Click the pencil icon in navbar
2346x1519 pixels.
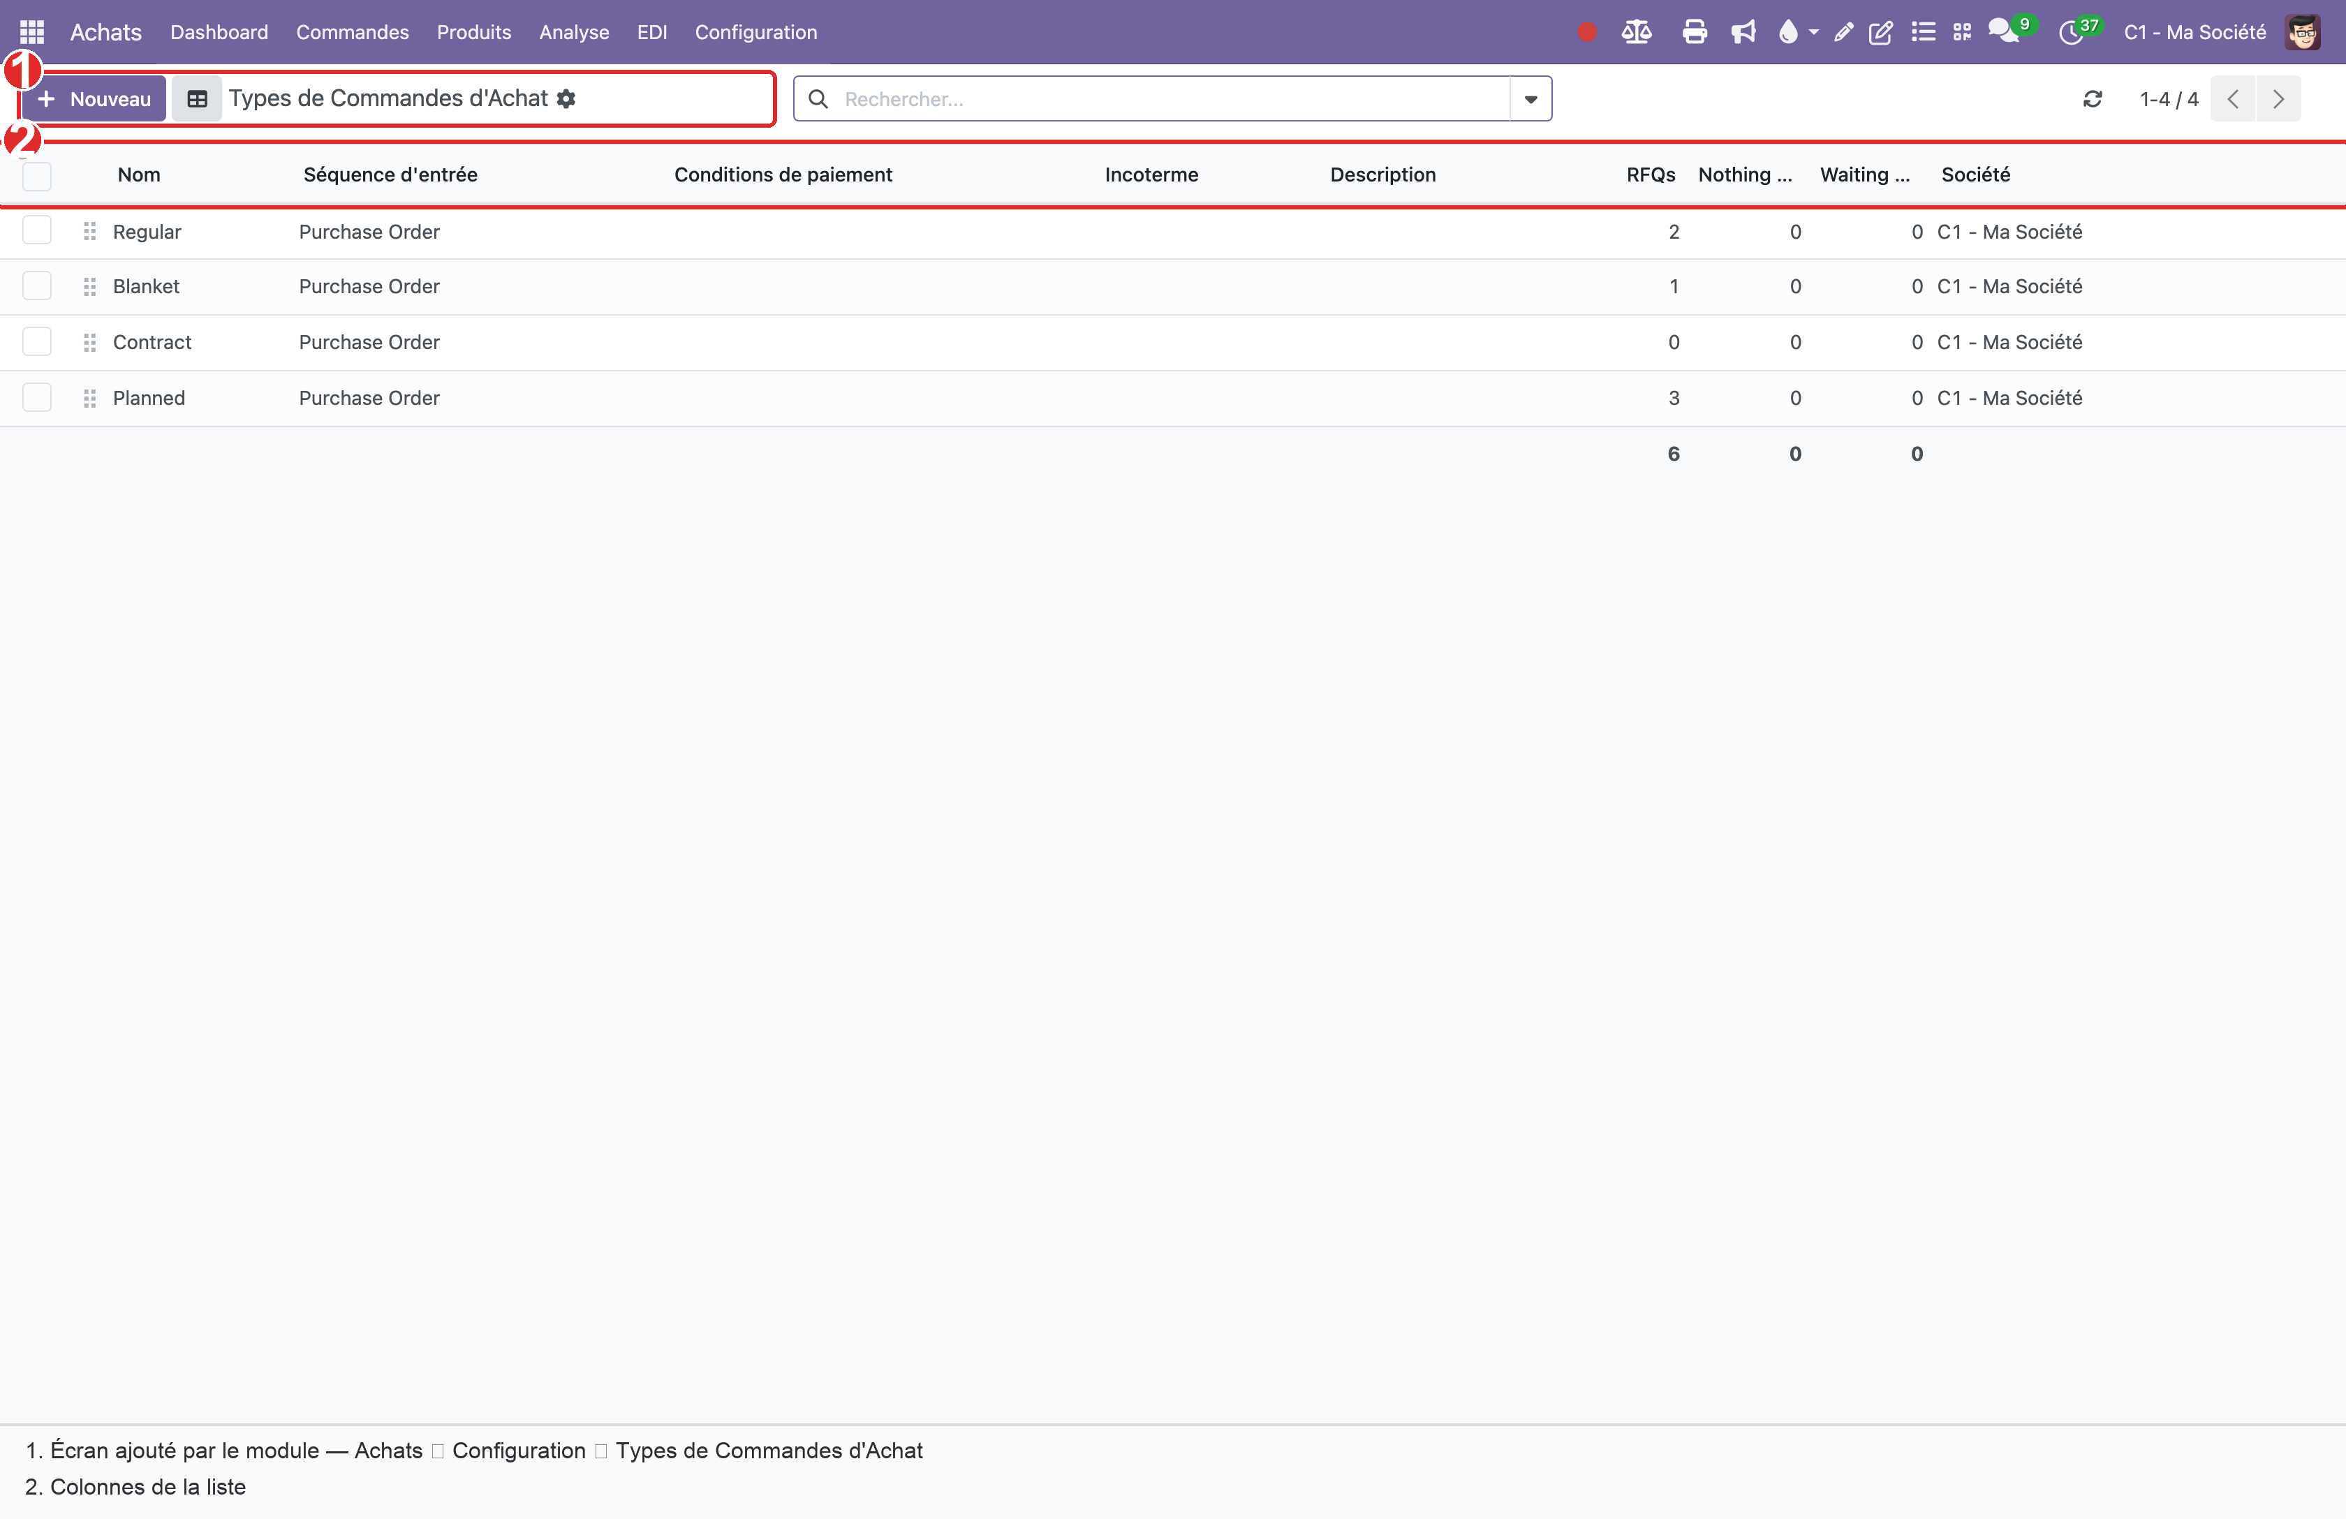1843,33
